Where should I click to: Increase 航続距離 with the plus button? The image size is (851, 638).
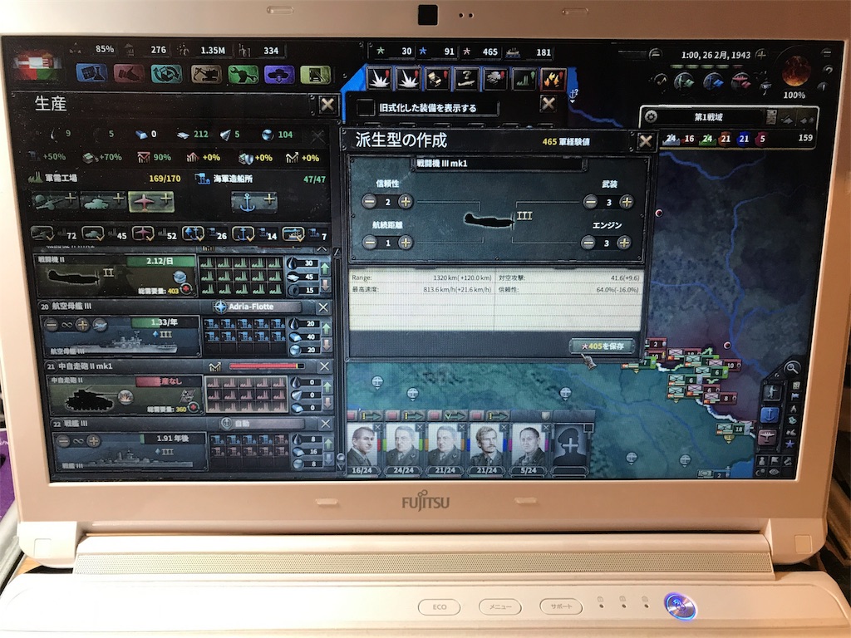[x=406, y=243]
